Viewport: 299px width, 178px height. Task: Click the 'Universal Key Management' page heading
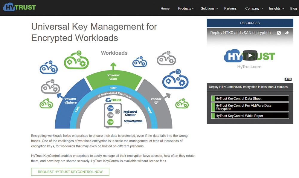(x=94, y=32)
